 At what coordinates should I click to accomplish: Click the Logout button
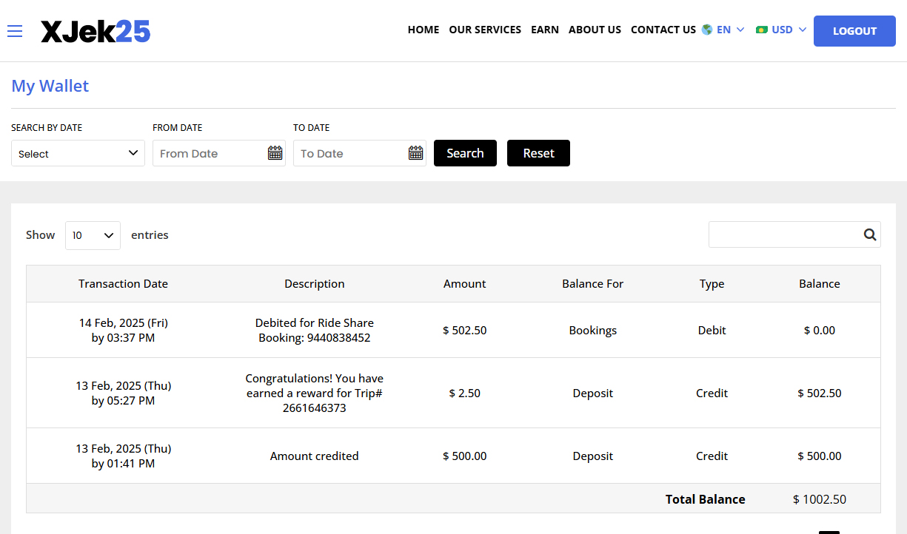[854, 31]
